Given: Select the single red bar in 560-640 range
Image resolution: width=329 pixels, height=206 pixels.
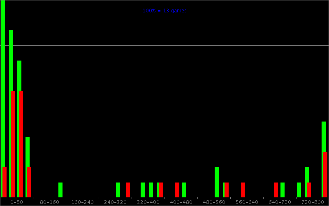Looking at the screenshot, I should pos(243,190).
